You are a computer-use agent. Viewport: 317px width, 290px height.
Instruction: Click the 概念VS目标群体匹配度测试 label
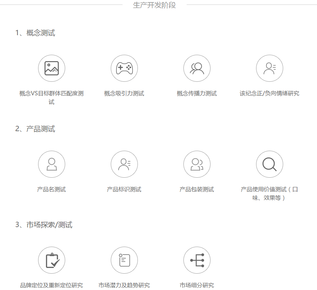coord(52,98)
